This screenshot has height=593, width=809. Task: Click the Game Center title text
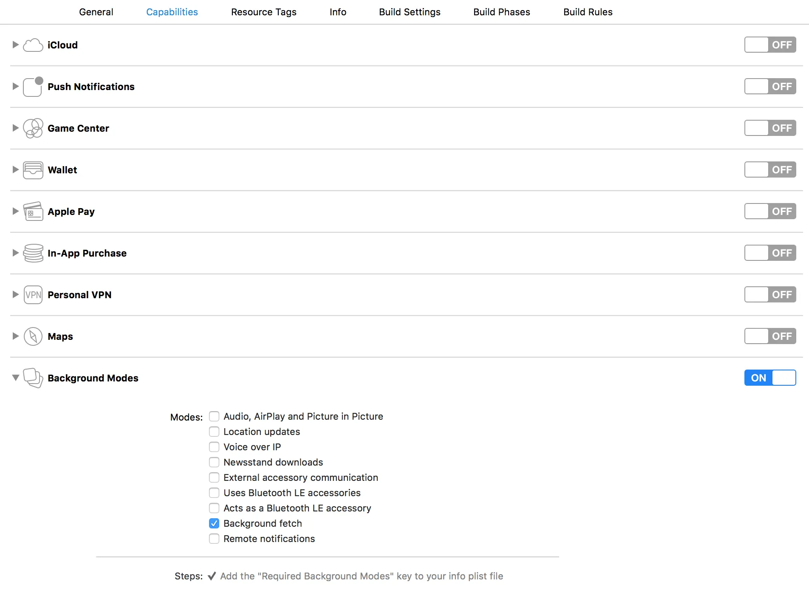click(x=78, y=128)
